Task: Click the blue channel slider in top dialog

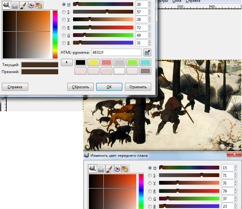Action: click(103, 43)
